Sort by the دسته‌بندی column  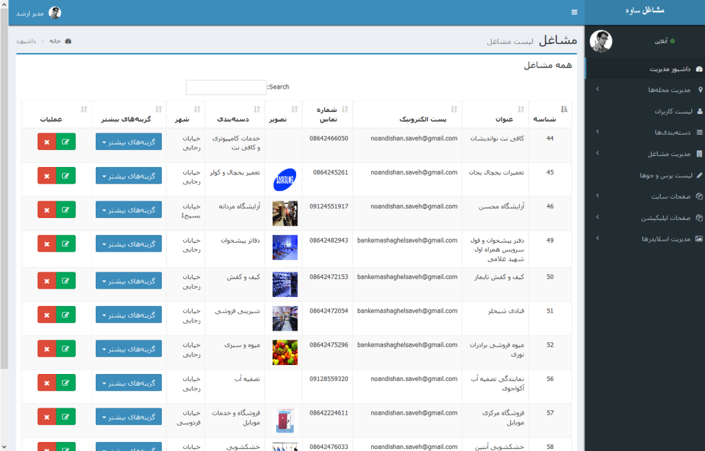tap(235, 114)
